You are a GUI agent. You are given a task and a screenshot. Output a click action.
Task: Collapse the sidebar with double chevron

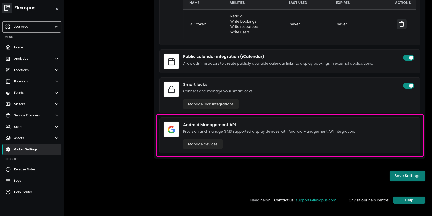coord(57,9)
